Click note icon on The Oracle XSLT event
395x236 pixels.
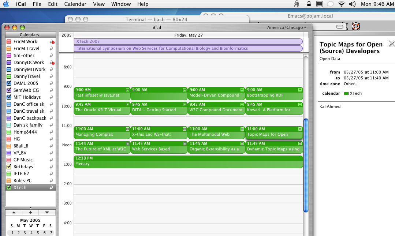click(x=127, y=104)
